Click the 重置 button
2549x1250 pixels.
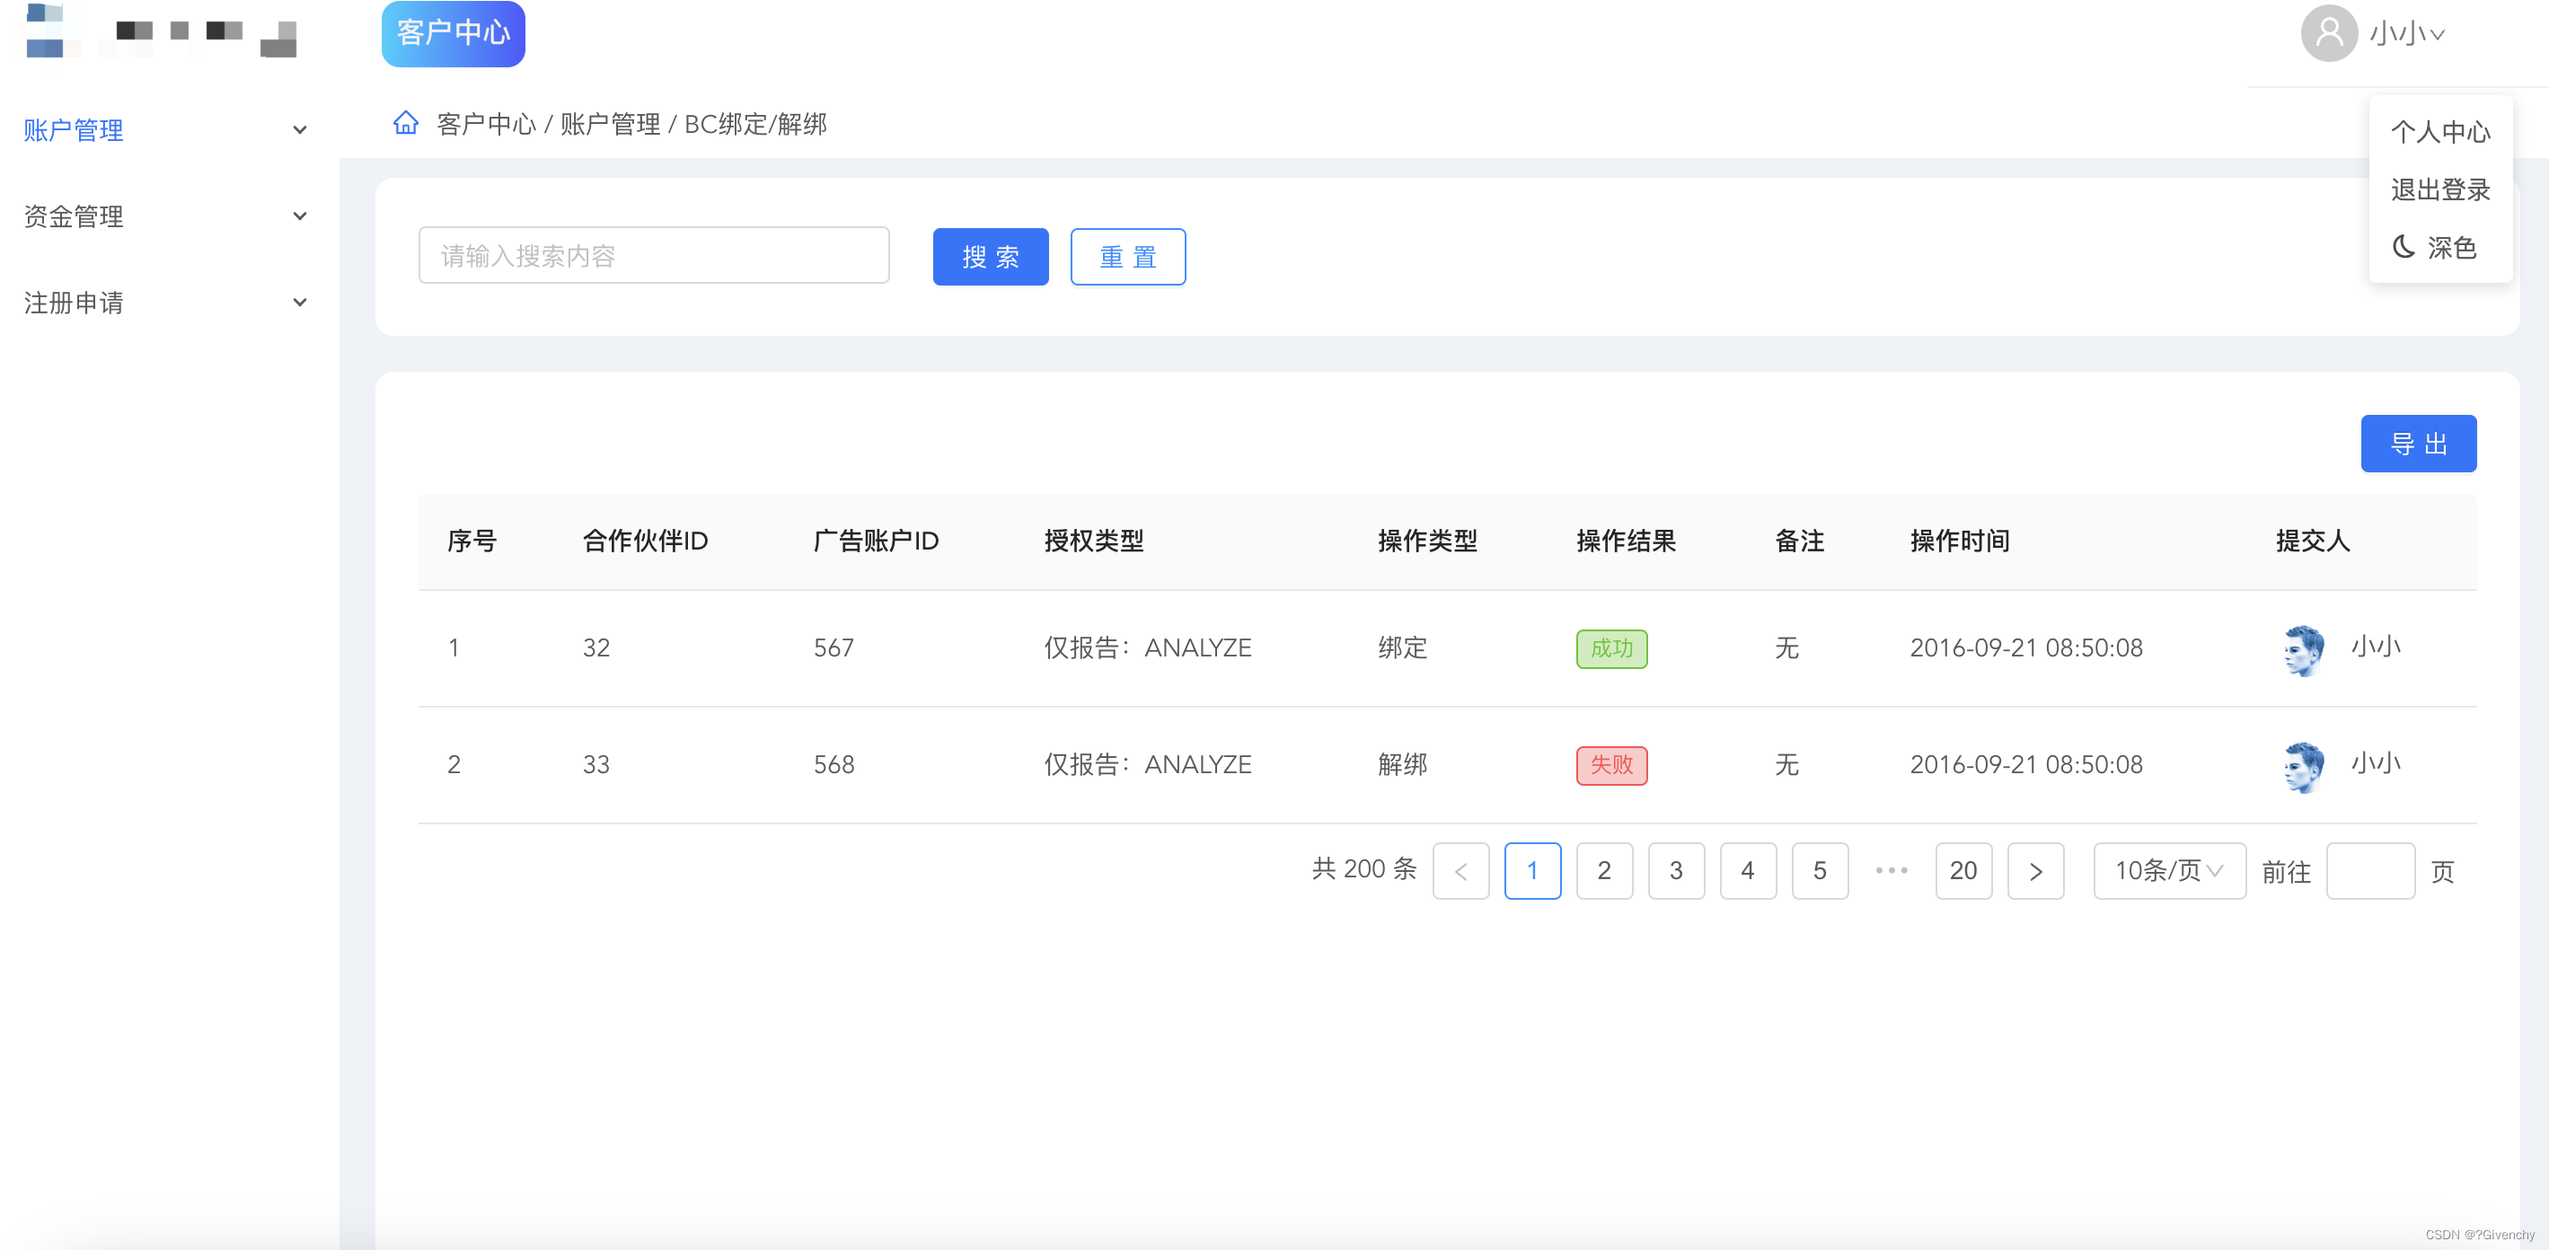(x=1128, y=256)
